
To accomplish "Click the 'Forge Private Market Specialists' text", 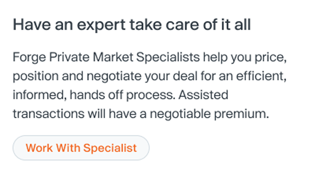I will [106, 58].
